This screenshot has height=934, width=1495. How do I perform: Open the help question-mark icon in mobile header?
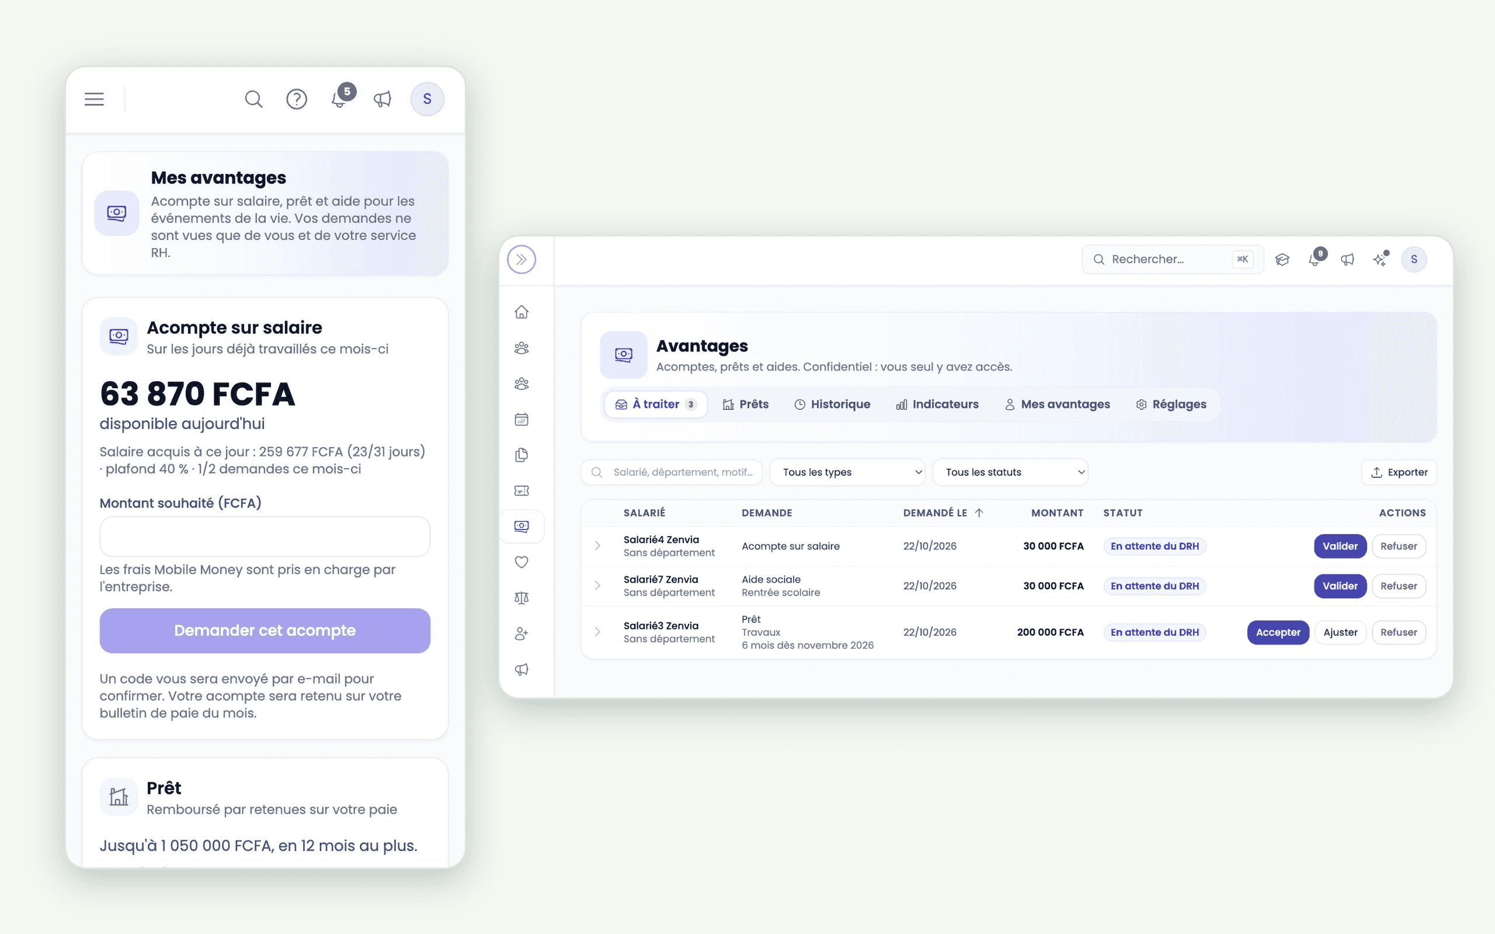pyautogui.click(x=297, y=99)
